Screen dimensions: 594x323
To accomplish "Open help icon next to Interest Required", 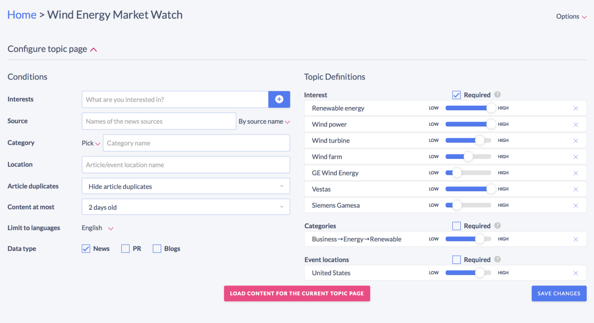I will (497, 95).
